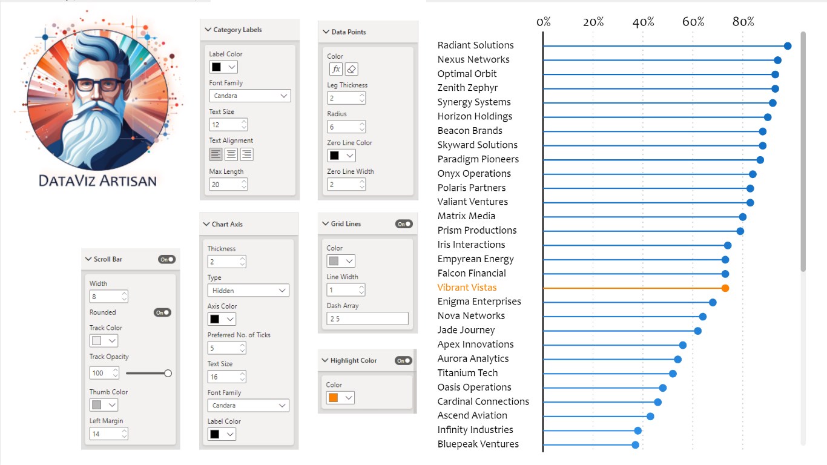Click the Grid Lines Line Width field
The width and height of the screenshot is (827, 465).
(346, 290)
